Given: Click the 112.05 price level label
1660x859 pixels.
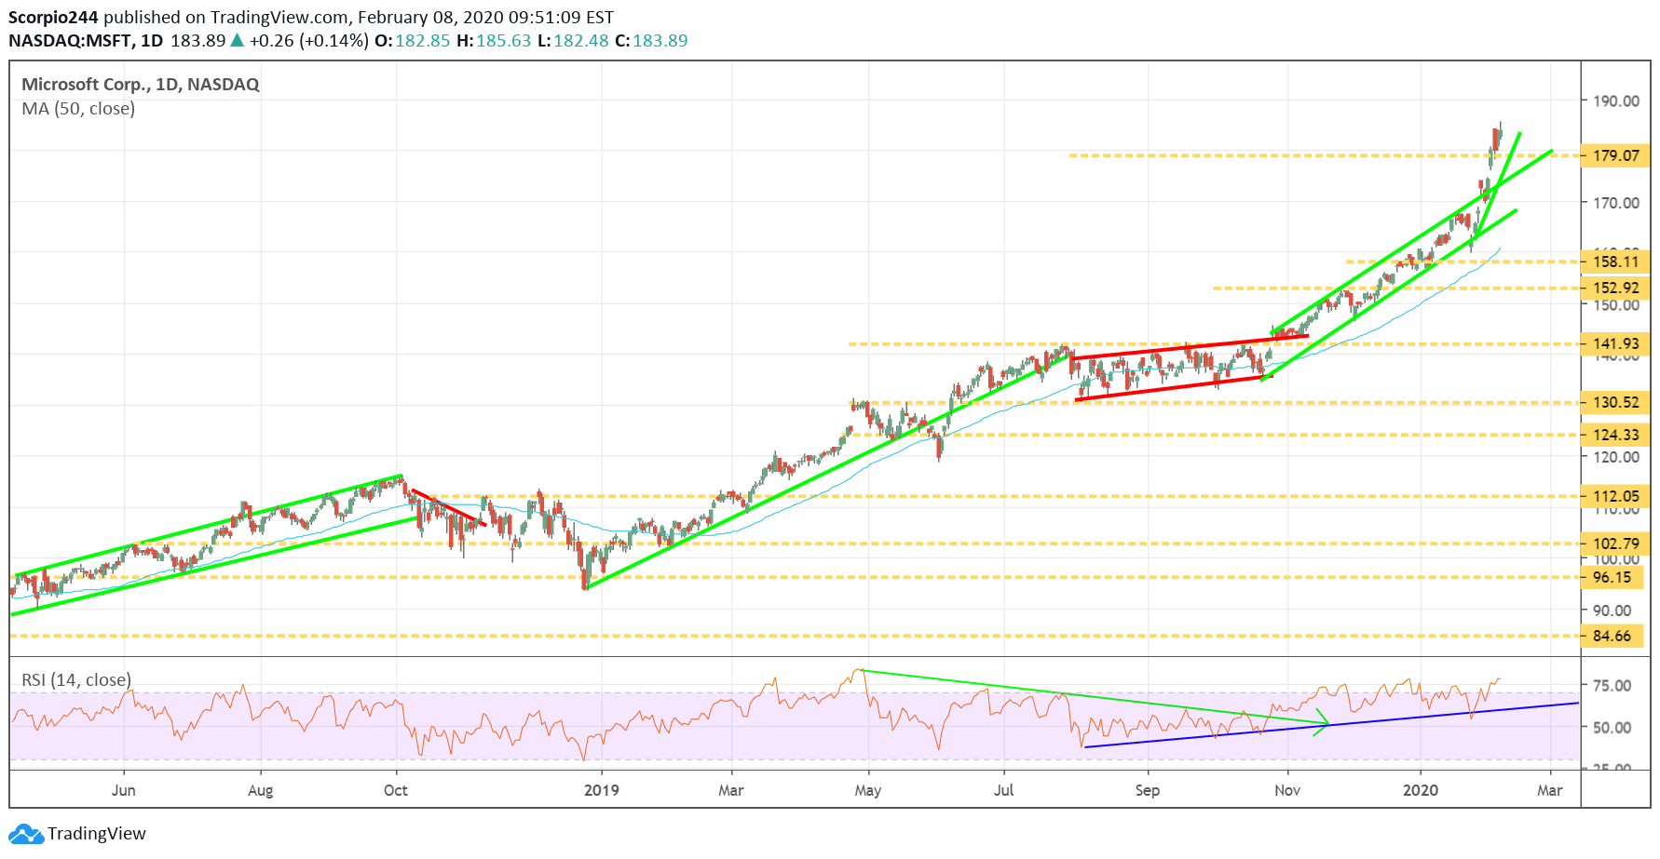Looking at the screenshot, I should [x=1615, y=496].
